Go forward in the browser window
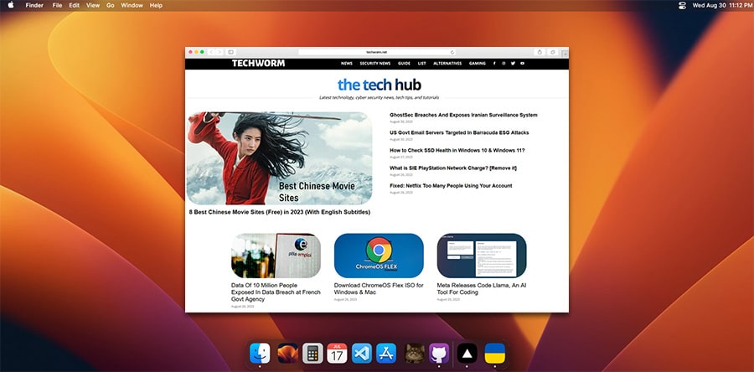754x372 pixels. (219, 52)
